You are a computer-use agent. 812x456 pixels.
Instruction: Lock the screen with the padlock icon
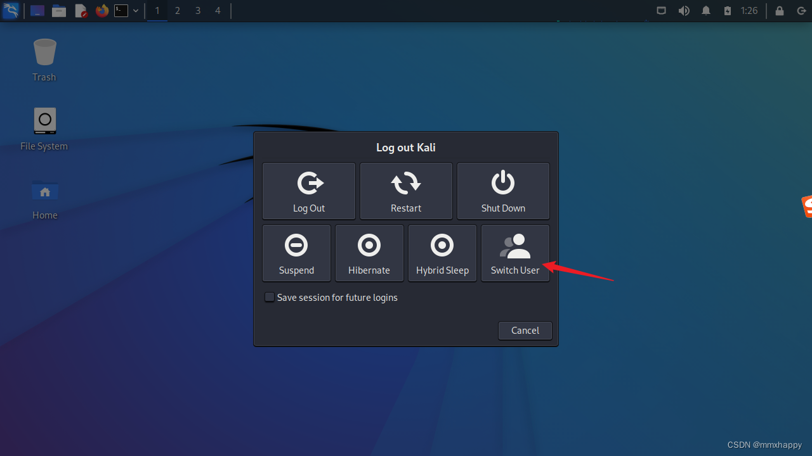[780, 11]
